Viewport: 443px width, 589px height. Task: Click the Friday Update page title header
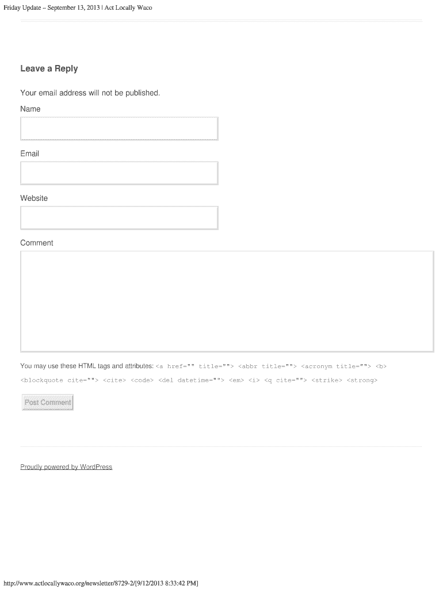tap(78, 7)
